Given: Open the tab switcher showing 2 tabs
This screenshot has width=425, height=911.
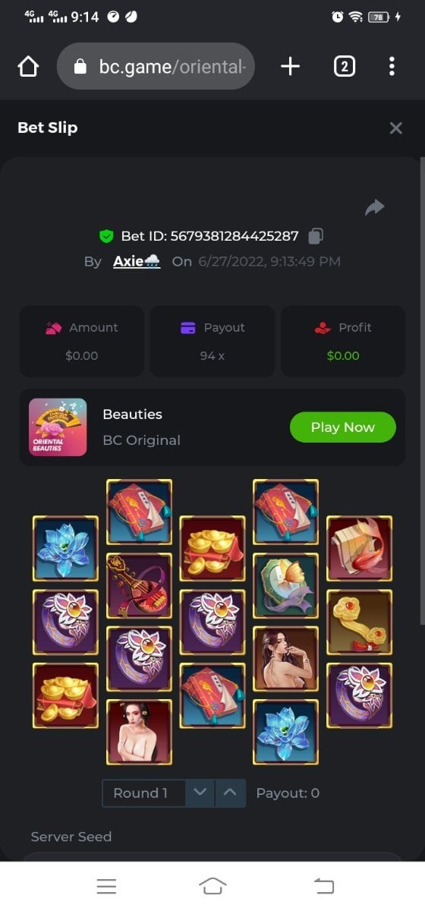Looking at the screenshot, I should (x=344, y=67).
